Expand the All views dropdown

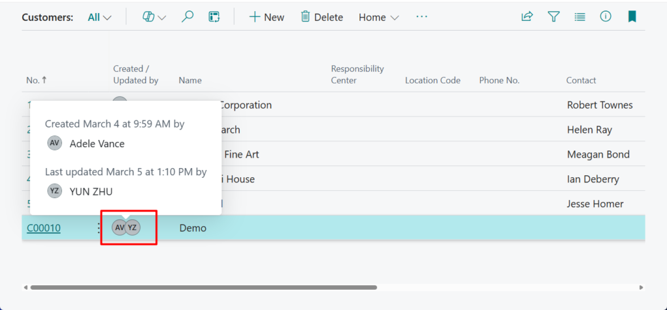pos(100,18)
